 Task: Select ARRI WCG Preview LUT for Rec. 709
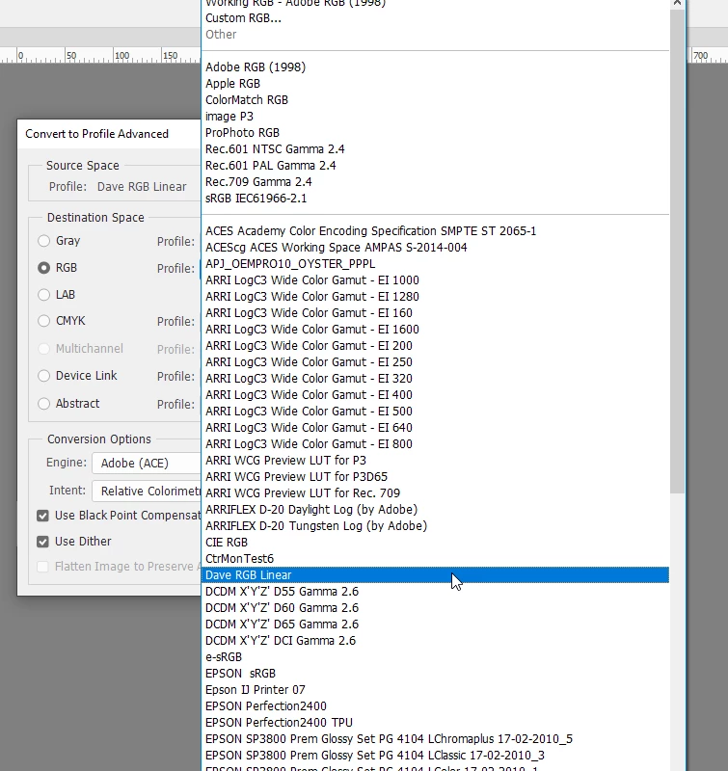click(x=435, y=493)
